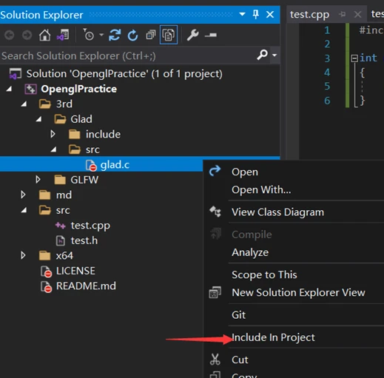Select the test.cpp editor tab
Viewport: 384px width, 378px height.
[x=309, y=15]
